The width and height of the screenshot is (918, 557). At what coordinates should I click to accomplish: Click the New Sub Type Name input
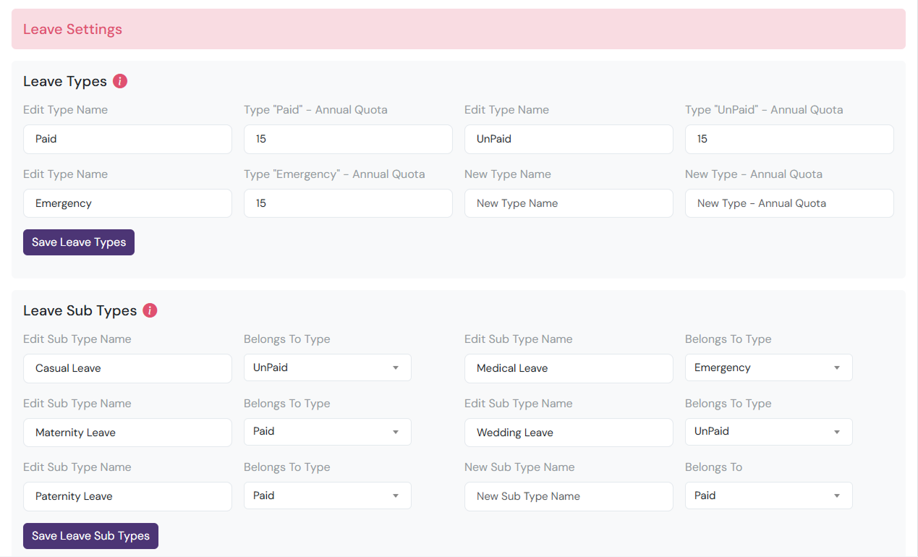pos(569,496)
